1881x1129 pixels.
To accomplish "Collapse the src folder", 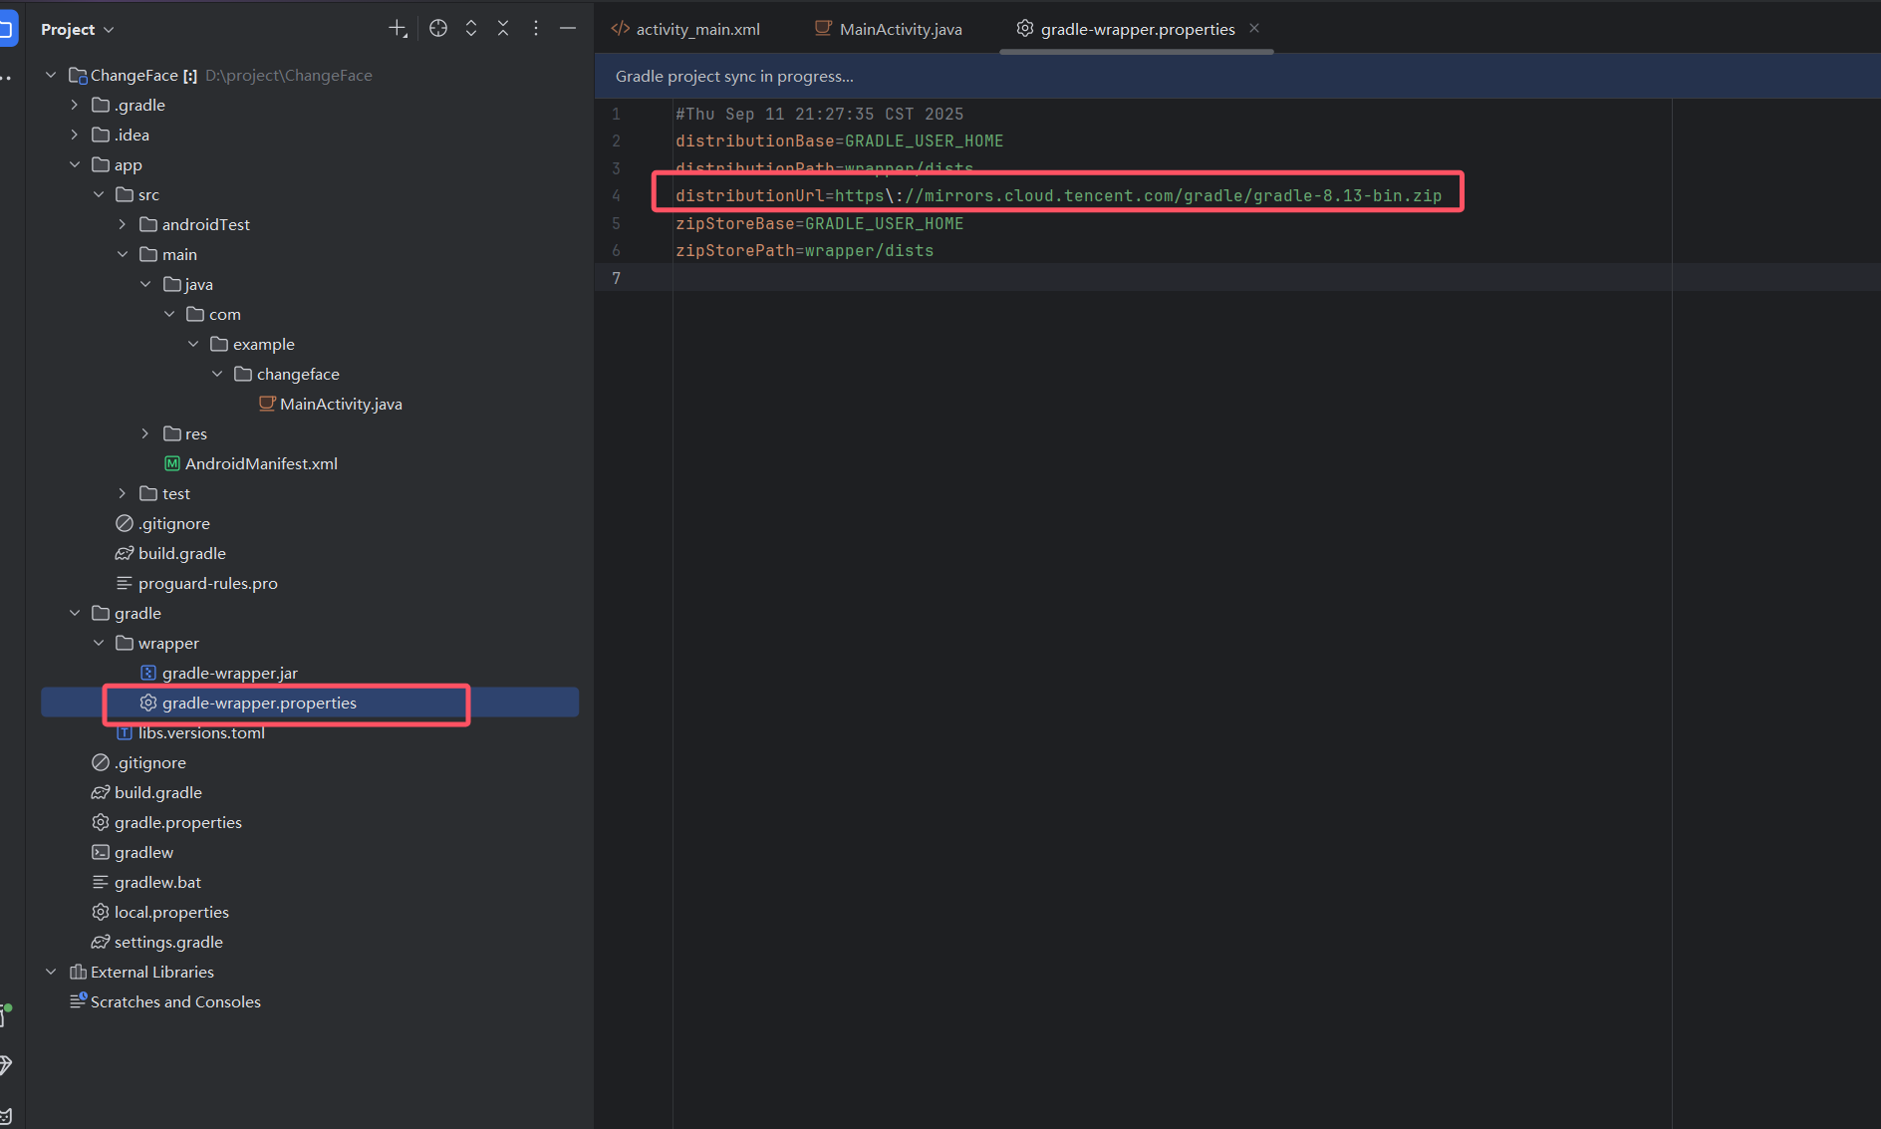I will (x=99, y=194).
